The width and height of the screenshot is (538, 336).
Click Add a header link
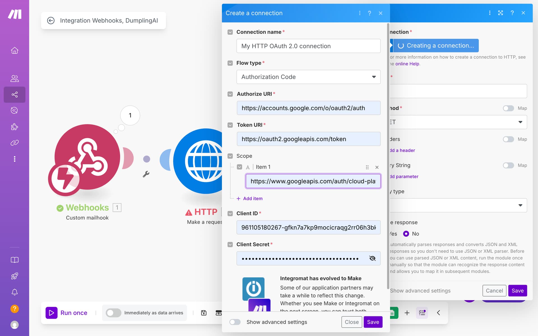pos(402,150)
